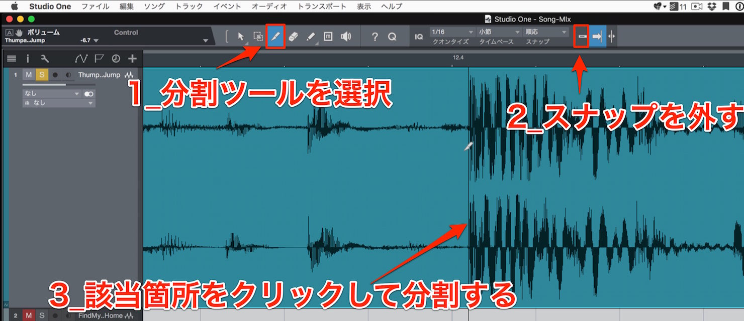Add a new track with plus icon
Image resolution: width=744 pixels, height=321 pixels.
132,59
